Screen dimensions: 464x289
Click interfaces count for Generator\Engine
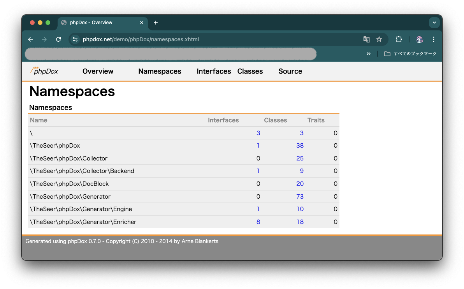coord(258,209)
